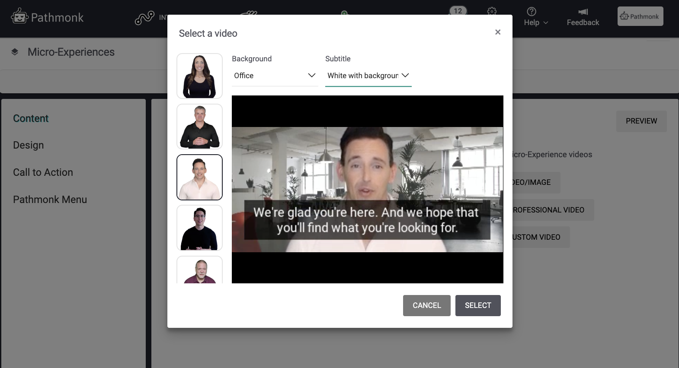Click the journey path icon in header

[144, 18]
